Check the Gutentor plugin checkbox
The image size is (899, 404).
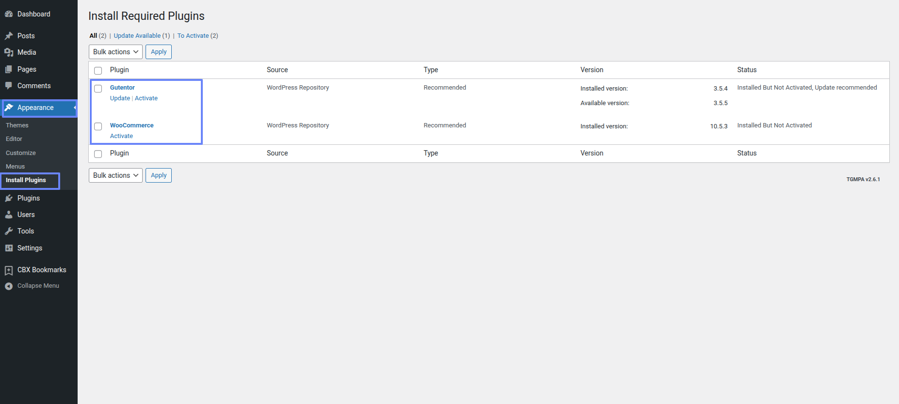click(x=98, y=89)
